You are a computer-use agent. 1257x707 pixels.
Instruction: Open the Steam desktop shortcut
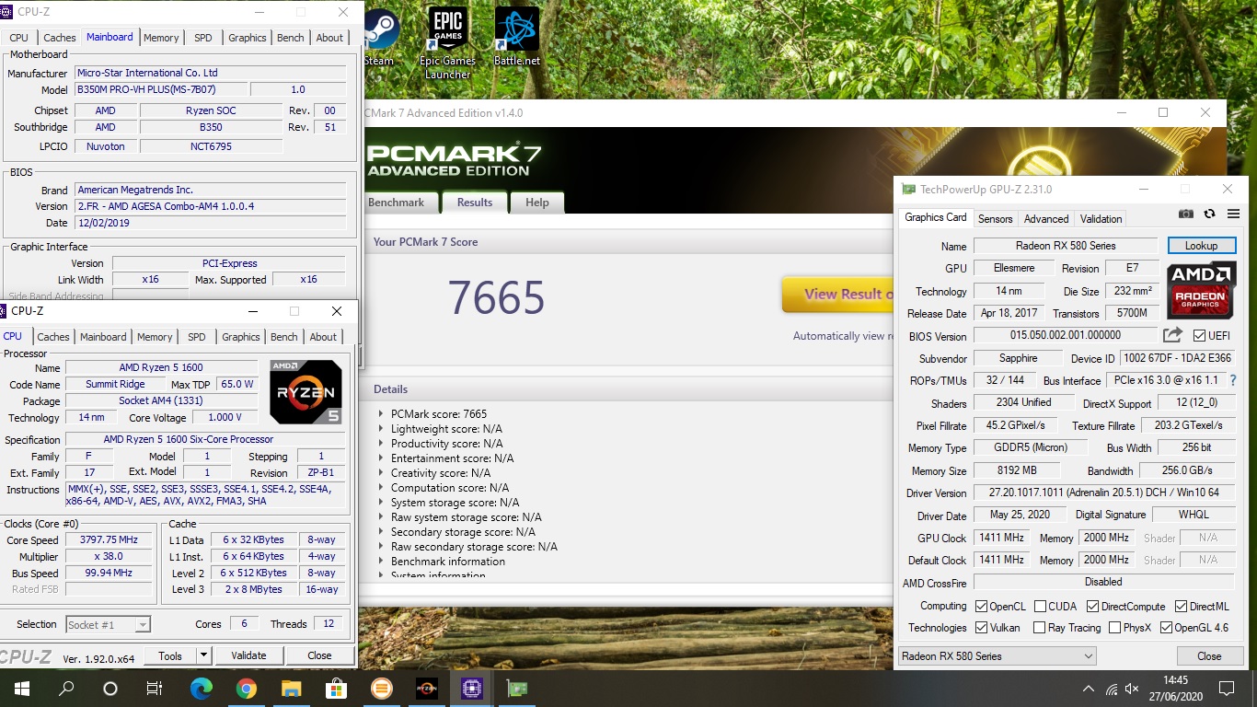tap(378, 37)
